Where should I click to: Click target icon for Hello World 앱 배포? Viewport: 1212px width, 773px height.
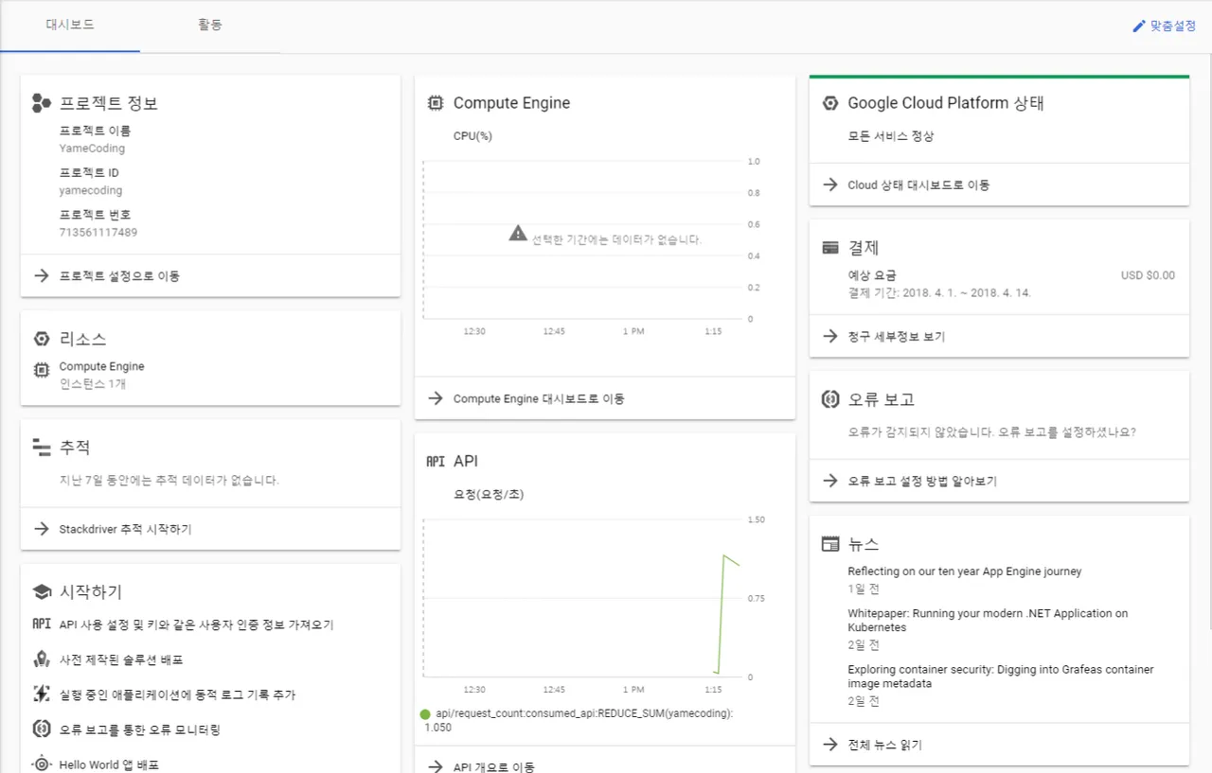(42, 764)
